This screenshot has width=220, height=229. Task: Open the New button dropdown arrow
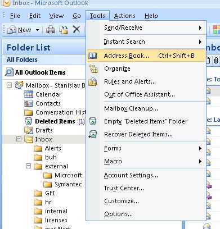[x=37, y=30]
